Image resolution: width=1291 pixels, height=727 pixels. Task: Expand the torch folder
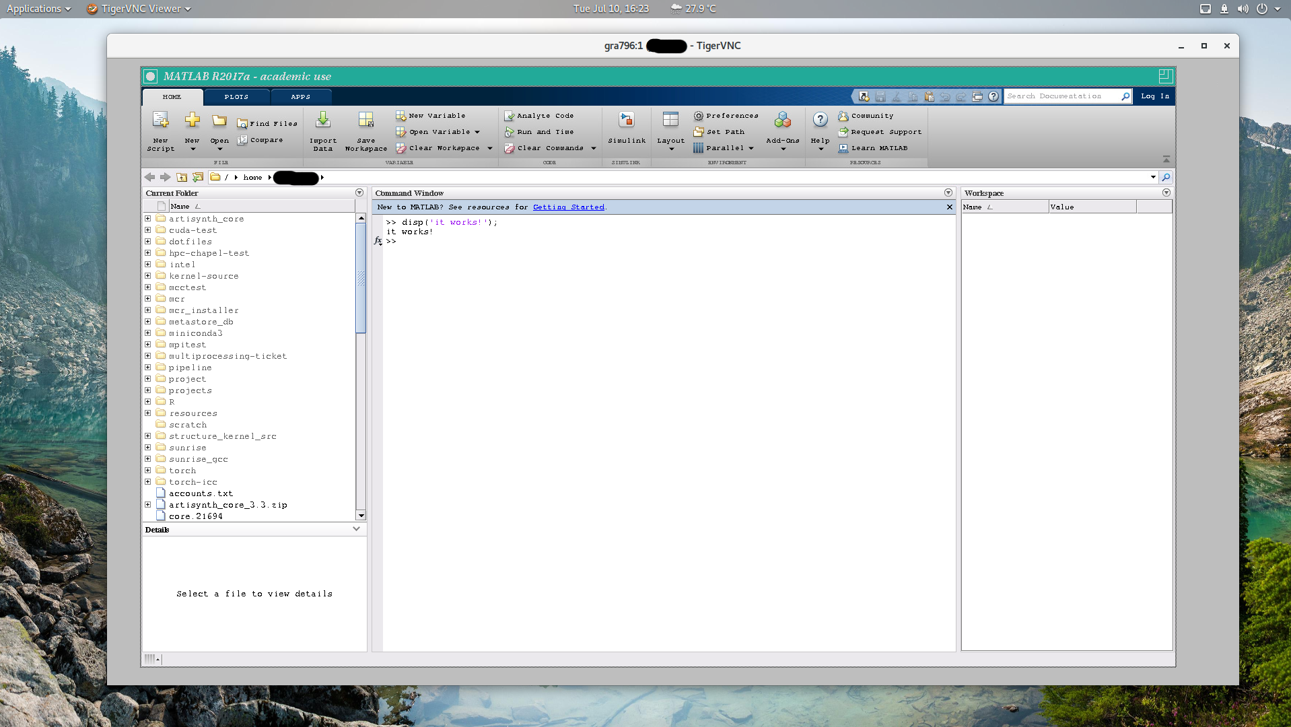[148, 471]
